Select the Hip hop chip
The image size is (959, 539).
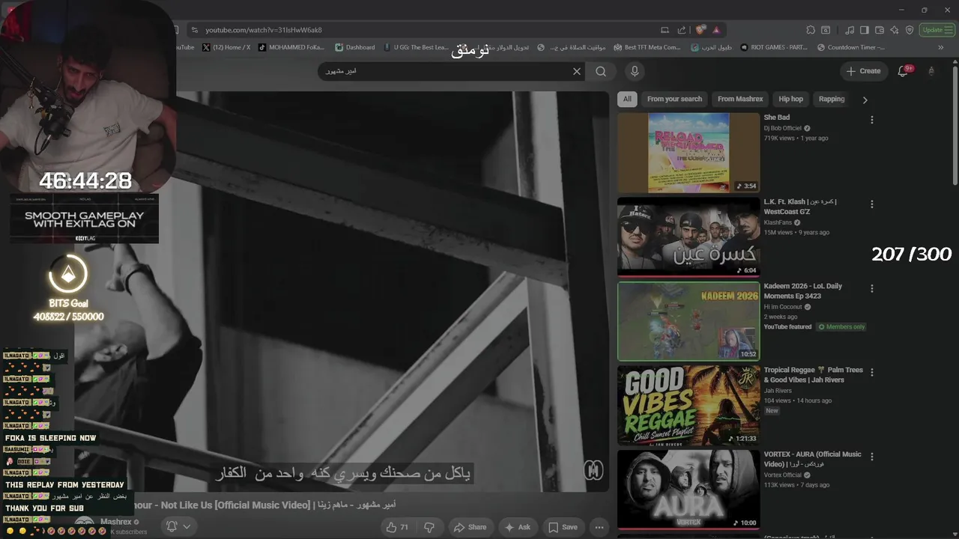click(790, 99)
